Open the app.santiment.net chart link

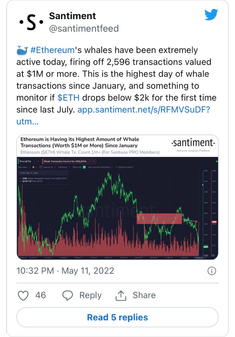[144, 110]
